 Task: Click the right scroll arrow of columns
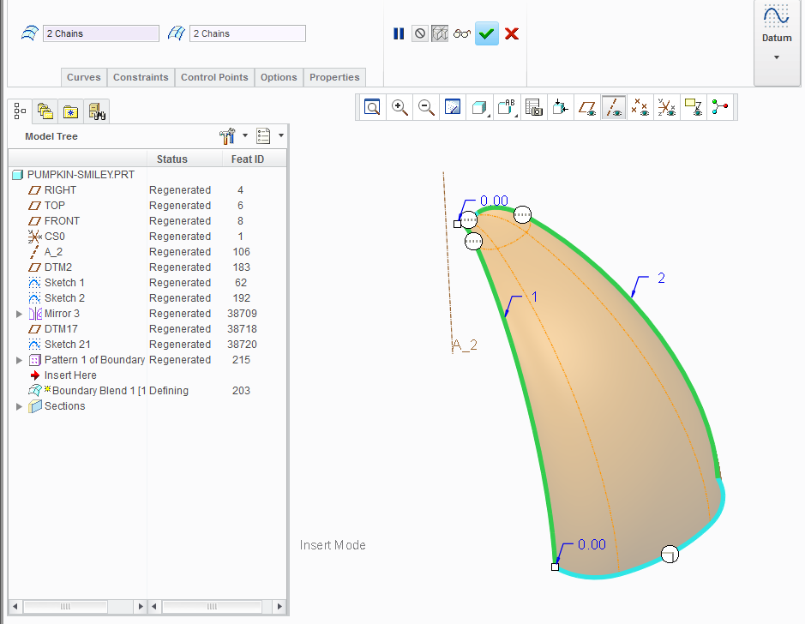tap(279, 607)
